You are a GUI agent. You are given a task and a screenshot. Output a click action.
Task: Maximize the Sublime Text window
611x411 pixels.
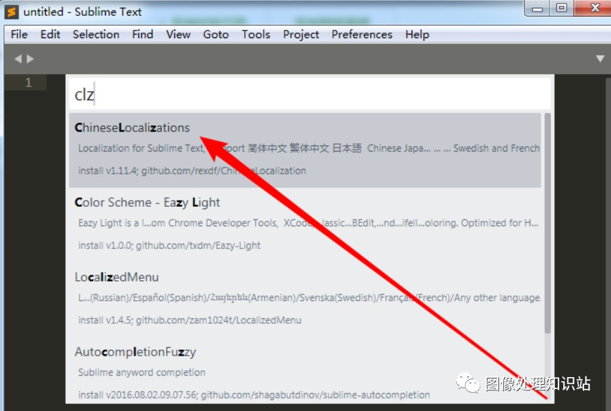point(561,8)
